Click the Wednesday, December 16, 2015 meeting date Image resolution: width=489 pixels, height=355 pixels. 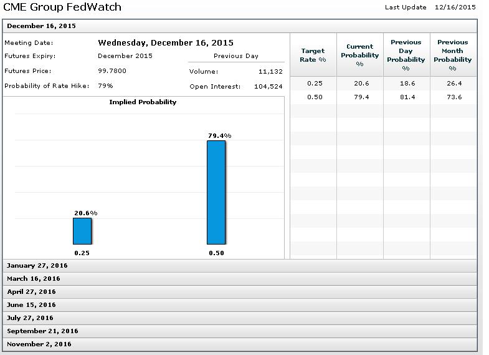pyautogui.click(x=166, y=43)
